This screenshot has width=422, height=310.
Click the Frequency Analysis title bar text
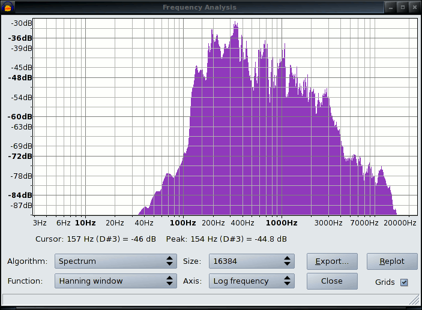pos(199,7)
